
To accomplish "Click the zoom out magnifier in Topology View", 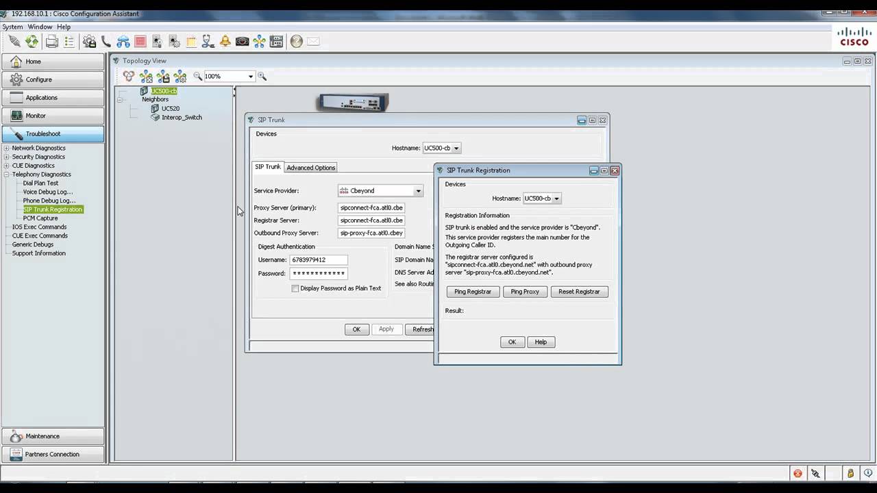I will click(x=198, y=76).
